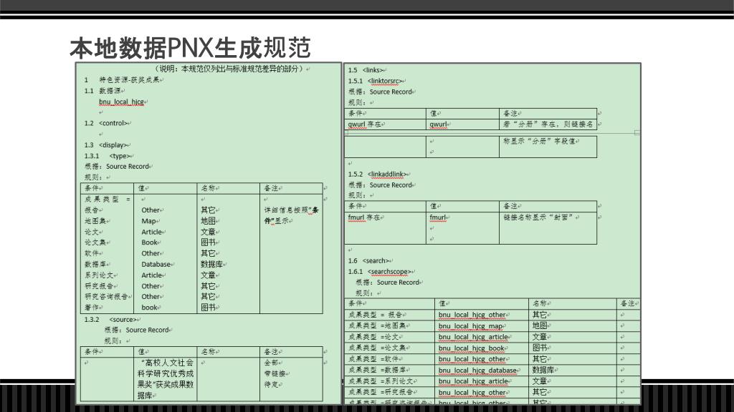Select condition 软件 in the type table
The image size is (734, 412).
[92, 253]
